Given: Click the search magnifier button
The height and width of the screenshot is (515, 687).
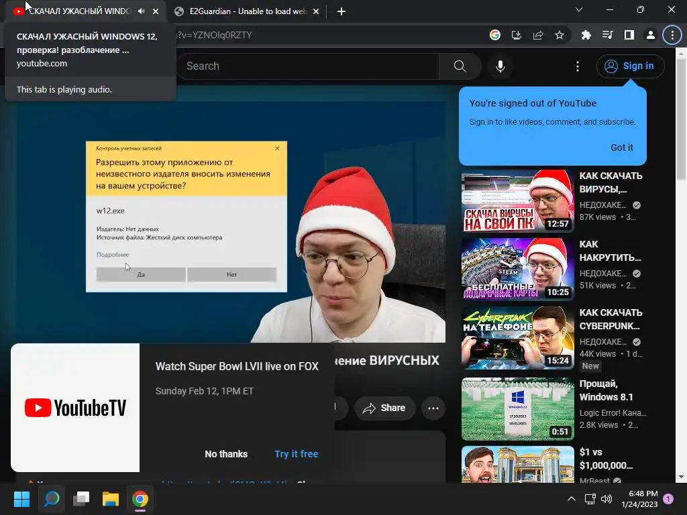Looking at the screenshot, I should [x=460, y=66].
